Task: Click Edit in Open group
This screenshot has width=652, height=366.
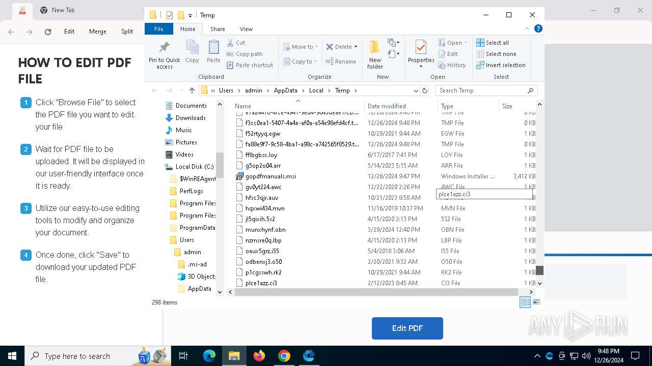Action: [x=448, y=54]
